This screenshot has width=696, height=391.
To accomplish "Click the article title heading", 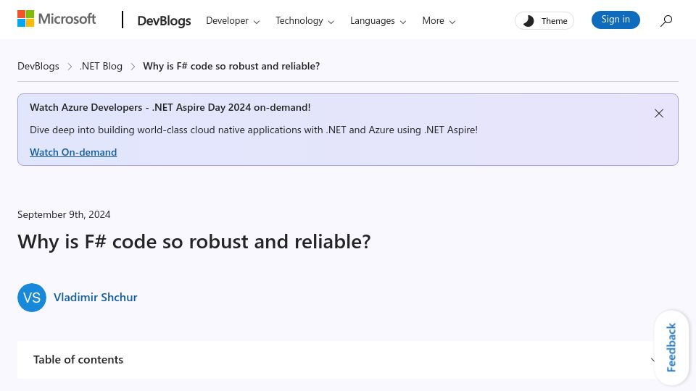I will [194, 242].
